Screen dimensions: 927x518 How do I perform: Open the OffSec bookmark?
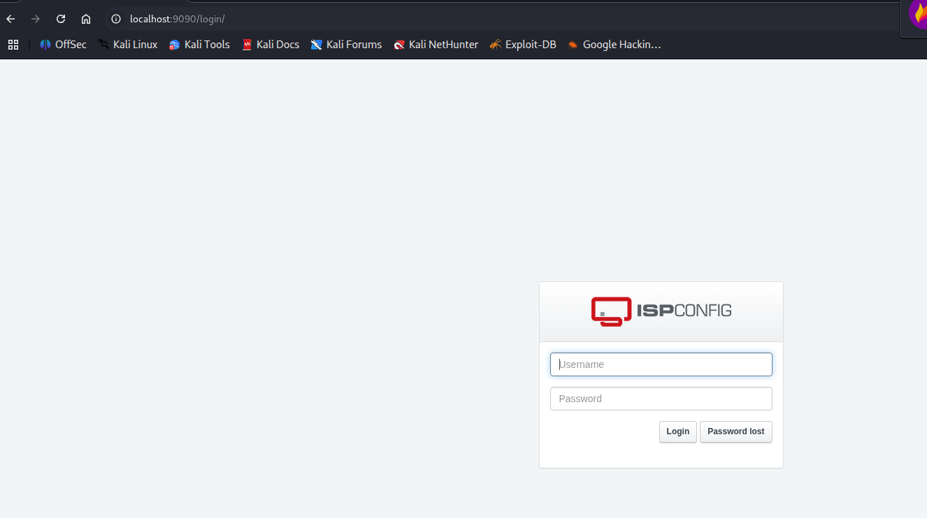coord(63,45)
